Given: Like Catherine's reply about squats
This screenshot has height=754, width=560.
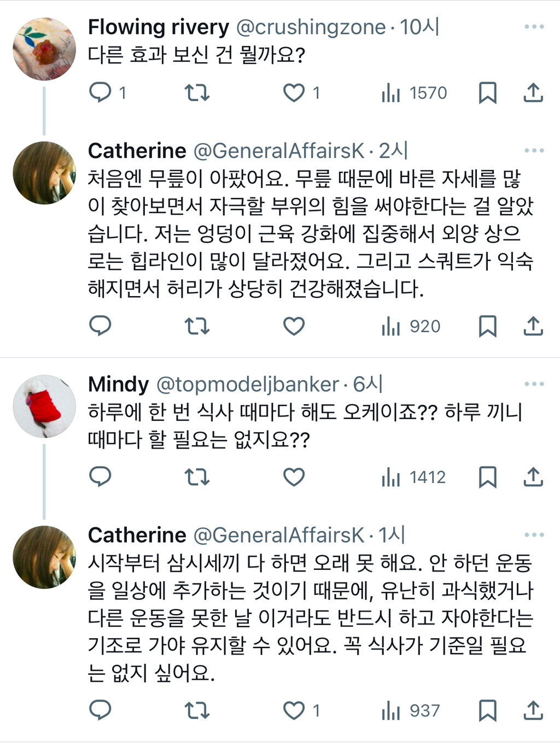Looking at the screenshot, I should coord(294,326).
